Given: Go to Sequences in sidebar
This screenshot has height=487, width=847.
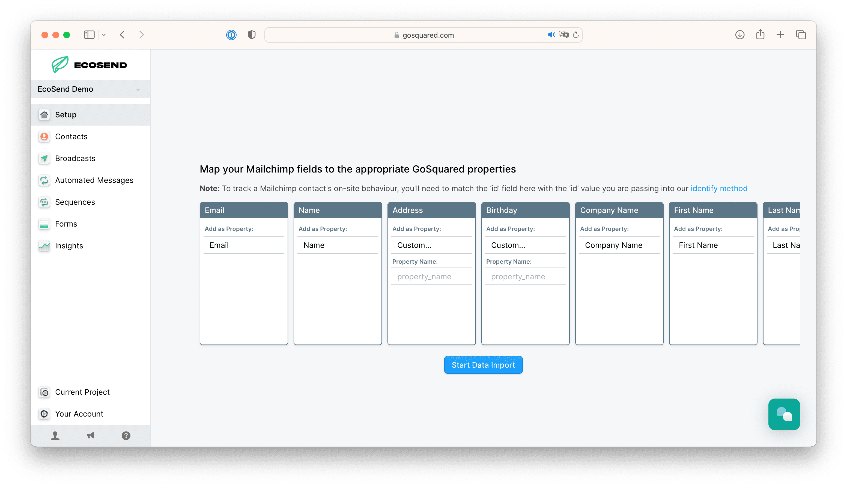Looking at the screenshot, I should [x=90, y=202].
